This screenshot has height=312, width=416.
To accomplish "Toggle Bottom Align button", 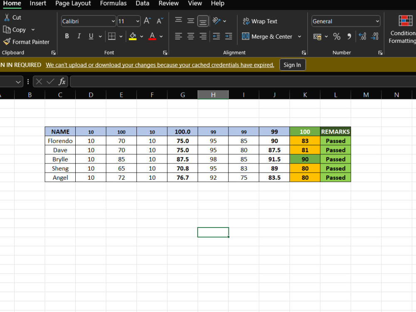I will 203,21.
